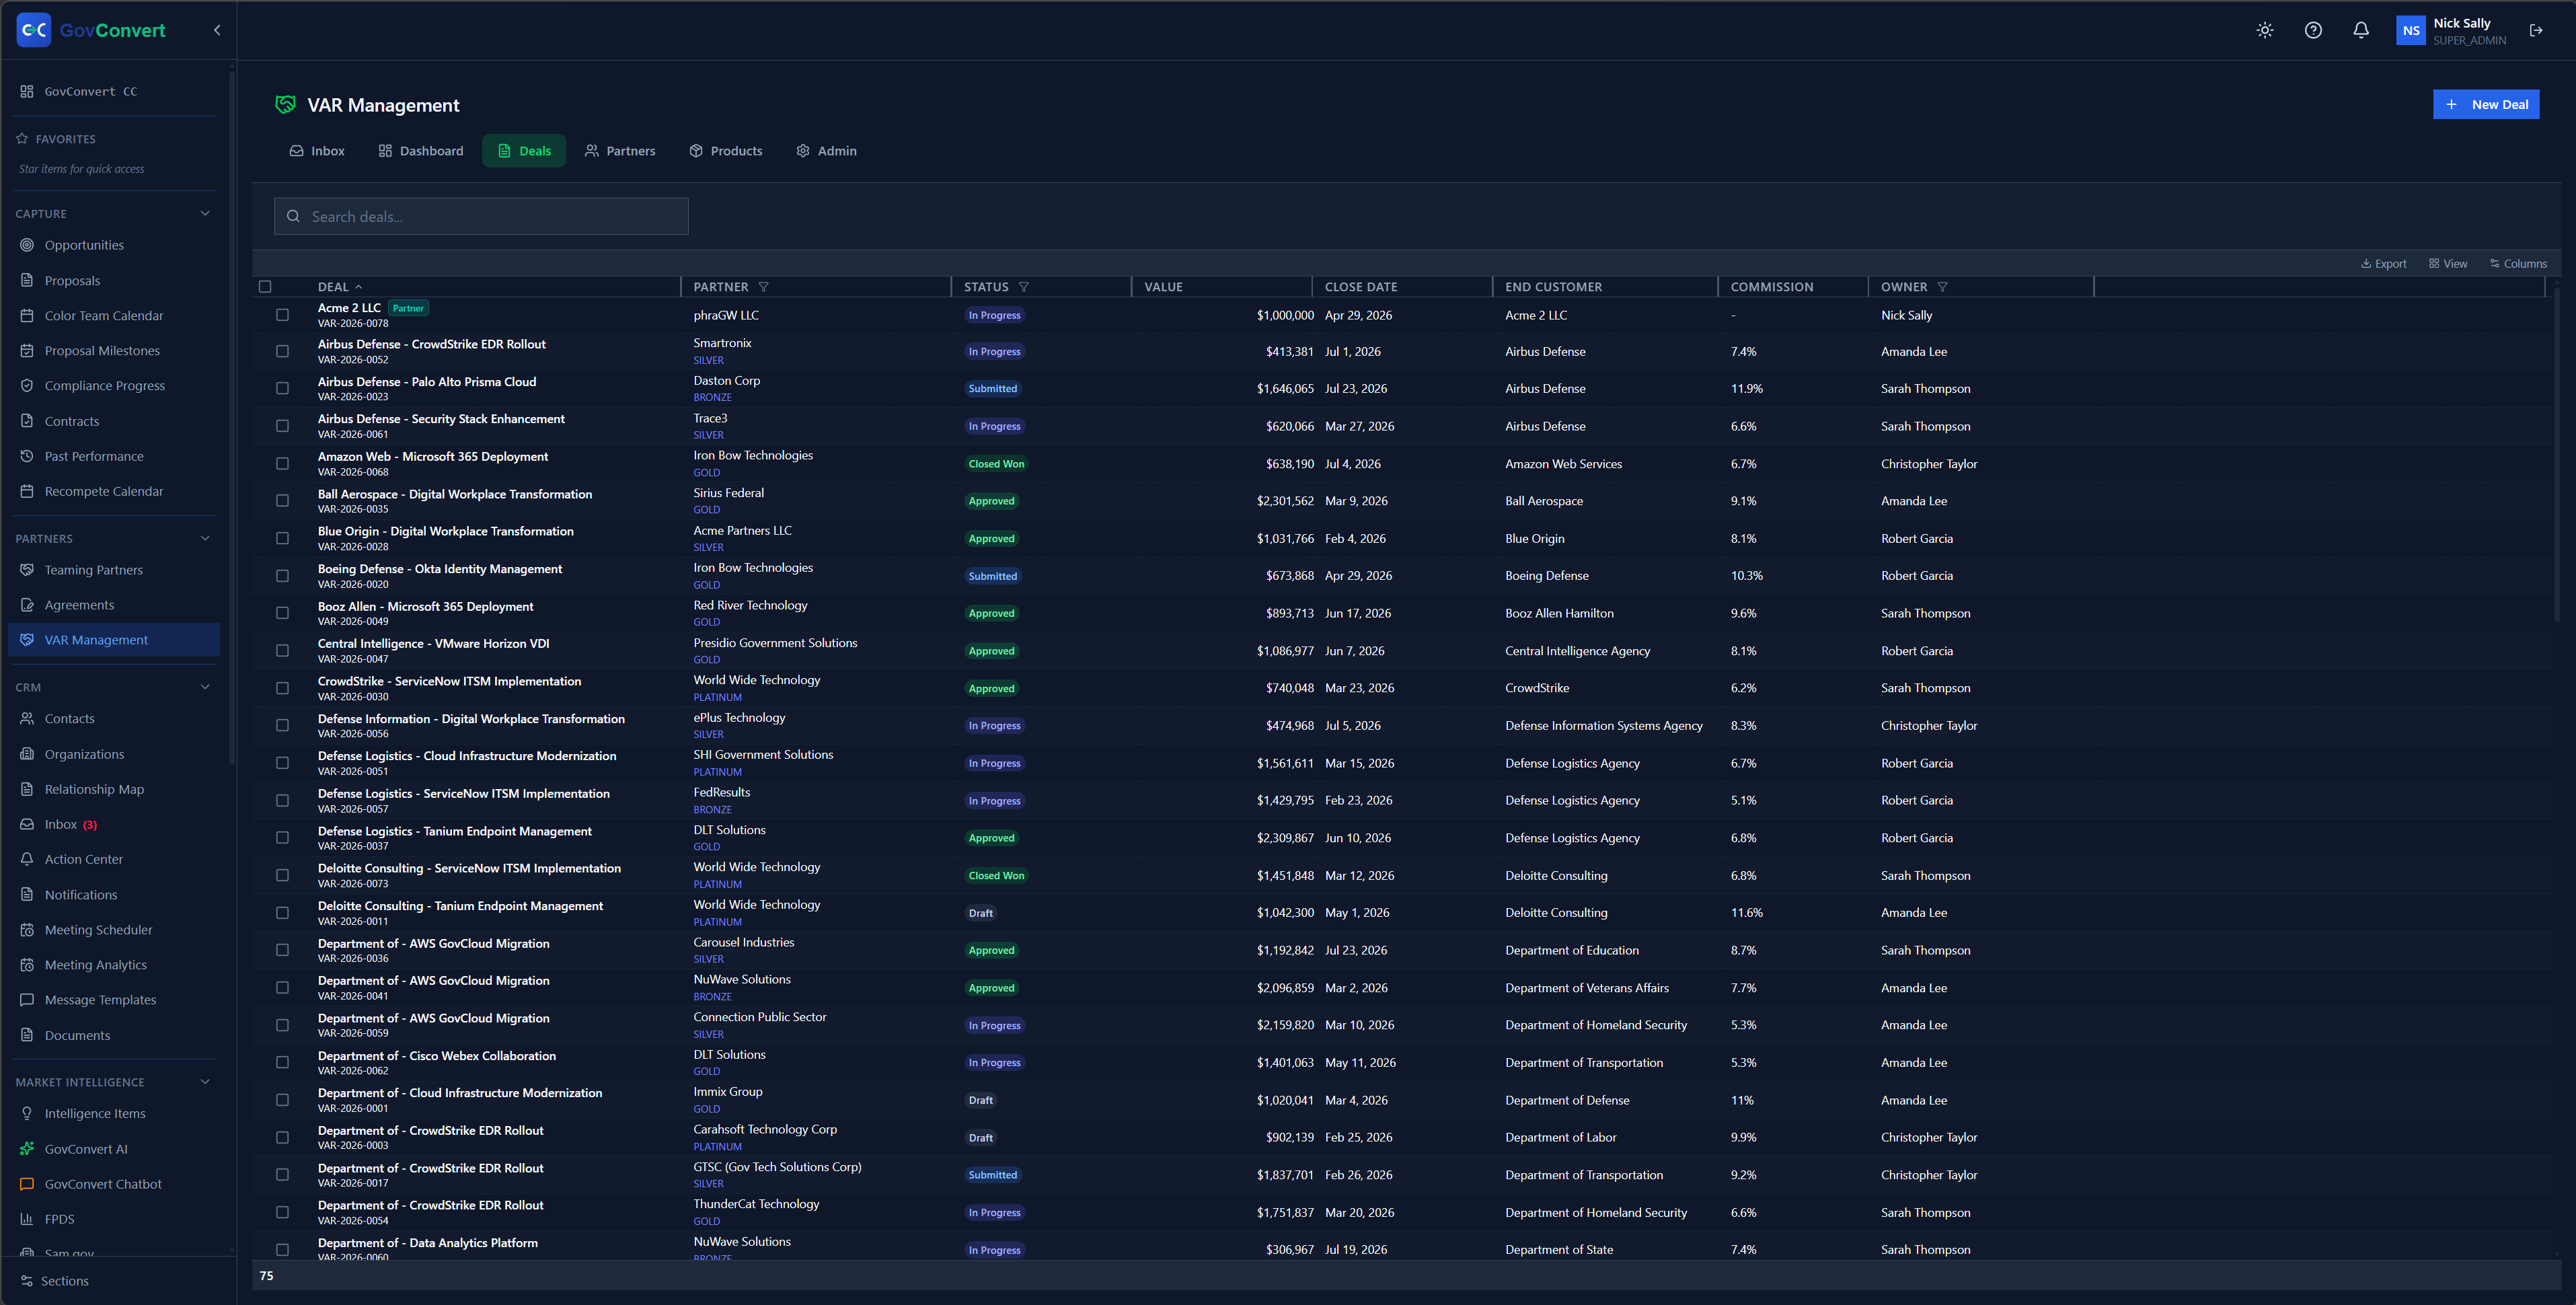
Task: Create a New Deal
Action: coord(2486,104)
